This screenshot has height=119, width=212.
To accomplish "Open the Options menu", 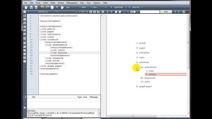I will (x=97, y=3).
